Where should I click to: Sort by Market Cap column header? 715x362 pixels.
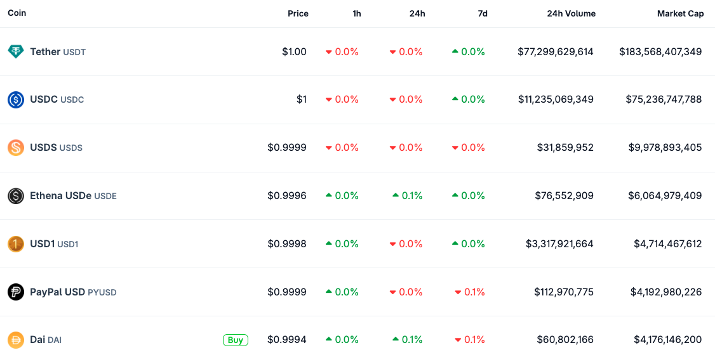click(680, 13)
